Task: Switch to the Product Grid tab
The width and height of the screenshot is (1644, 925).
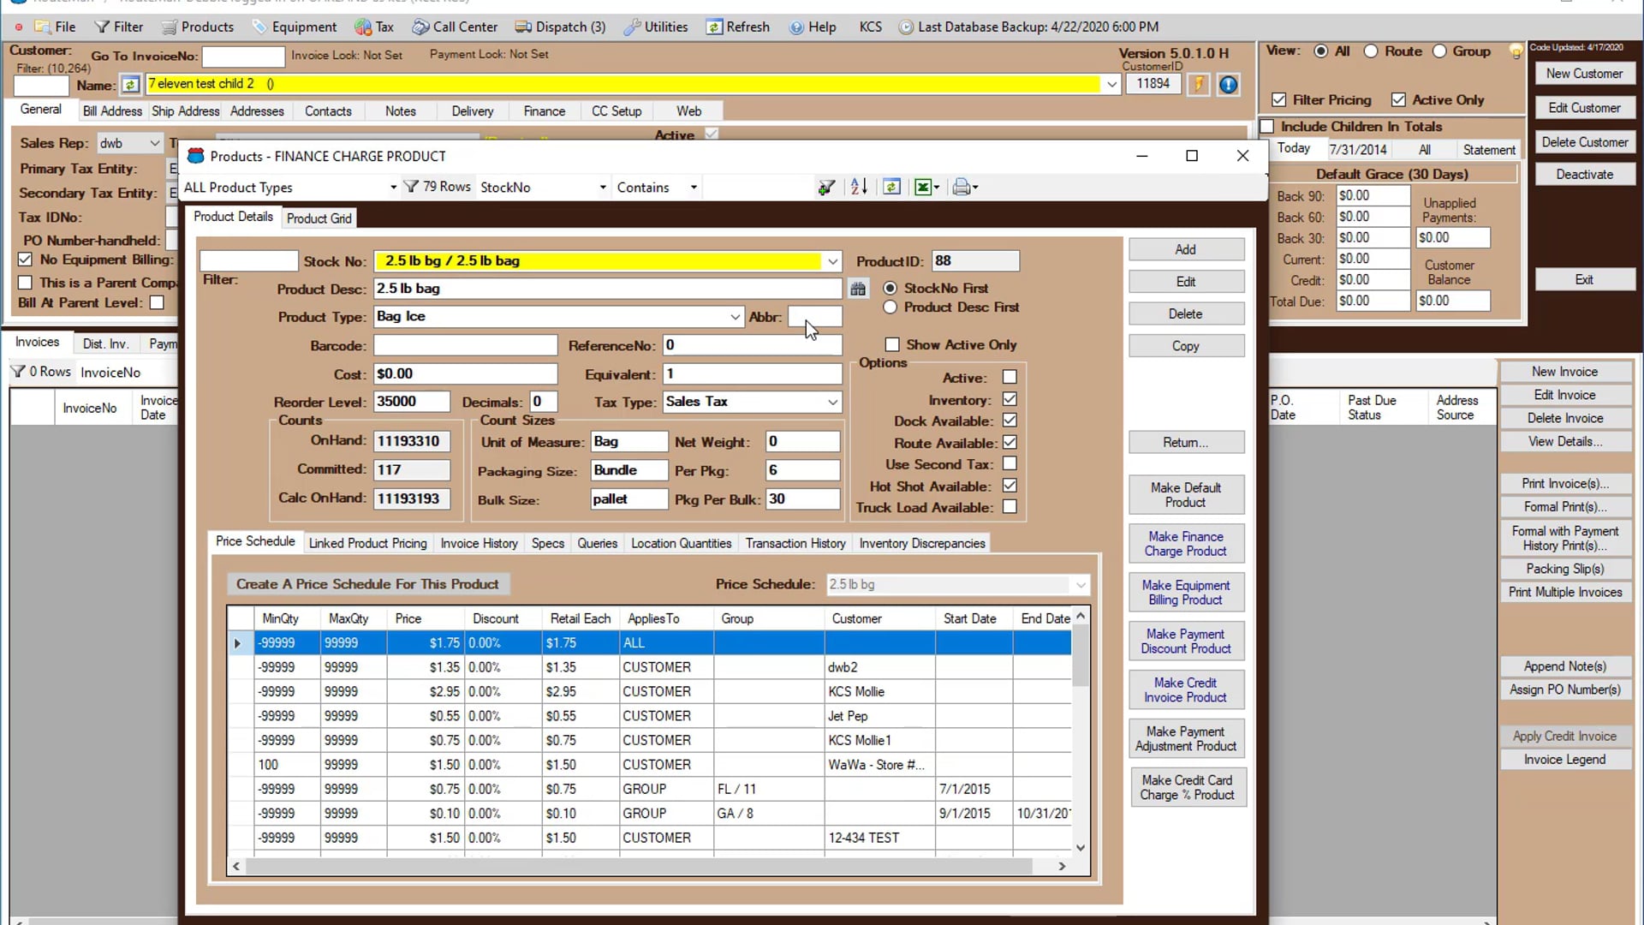Action: 319,218
